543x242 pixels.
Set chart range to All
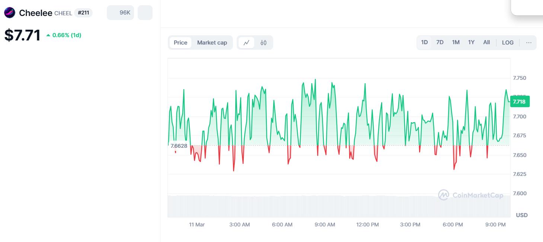[486, 42]
